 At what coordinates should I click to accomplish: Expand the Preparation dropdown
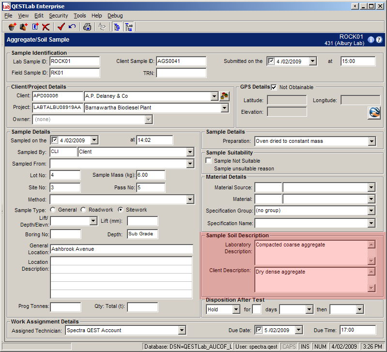coord(372,141)
